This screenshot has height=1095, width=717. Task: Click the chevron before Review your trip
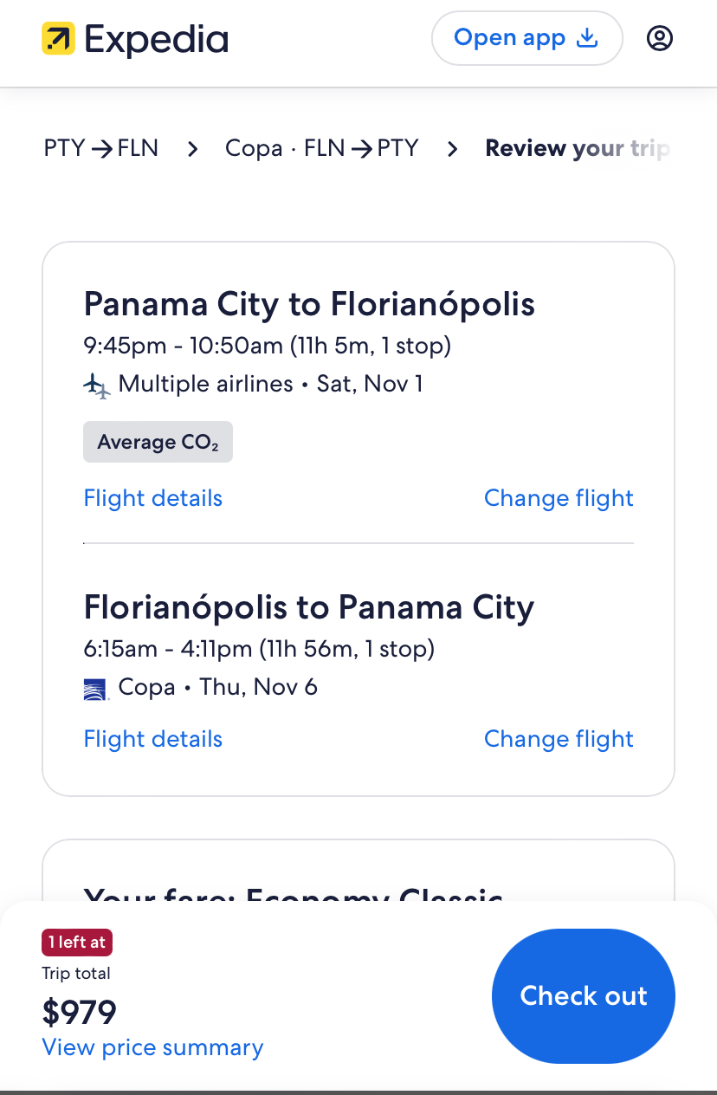(x=452, y=149)
